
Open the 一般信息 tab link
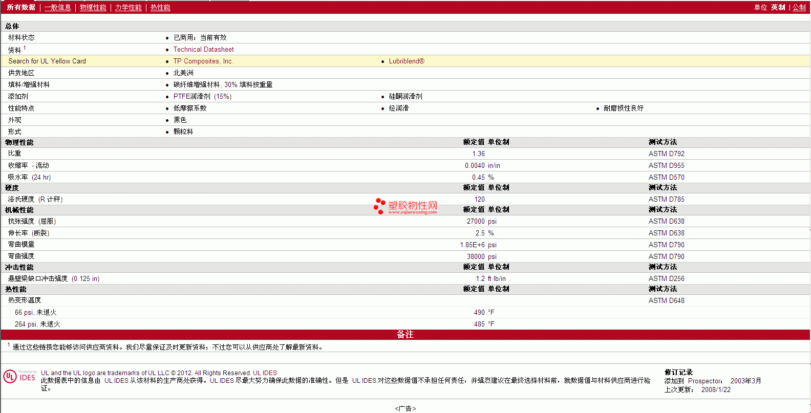58,7
